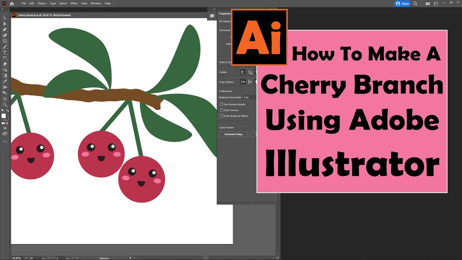Open the drawing mode selector
Screen dimensions: 462x260
5,128
